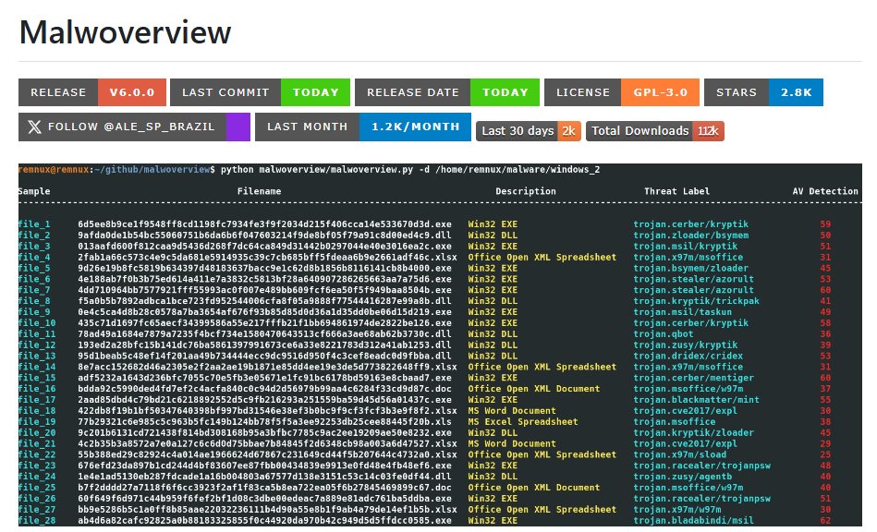Open the Last Month 1.2K/month badge
Viewport: 877px width, 532px height.
click(x=363, y=127)
